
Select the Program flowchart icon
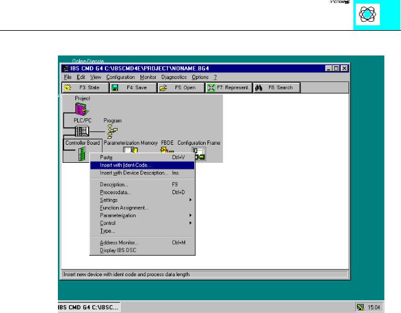pos(112,131)
